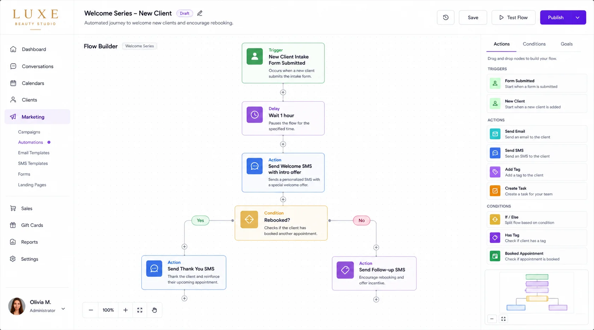Select the Trigger node green person icon
Screen dimensions: 594x330
tap(254, 56)
